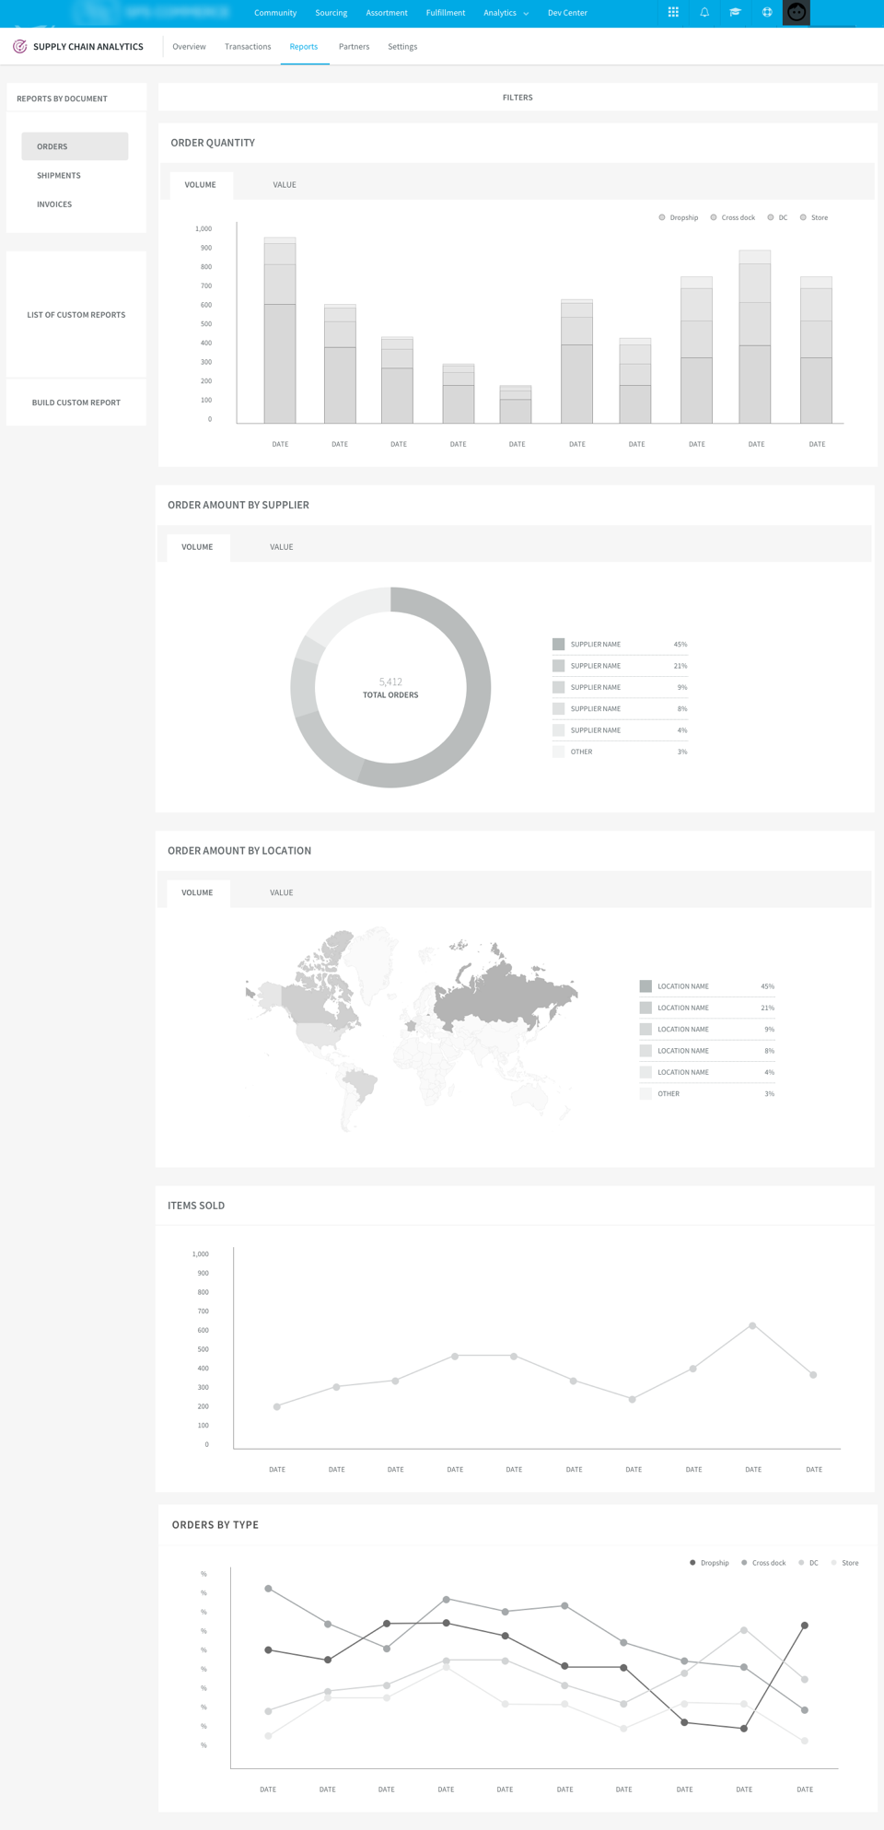Image resolution: width=884 pixels, height=1830 pixels.
Task: Toggle Dropship legend in Order Quantity chart
Action: pyautogui.click(x=679, y=218)
